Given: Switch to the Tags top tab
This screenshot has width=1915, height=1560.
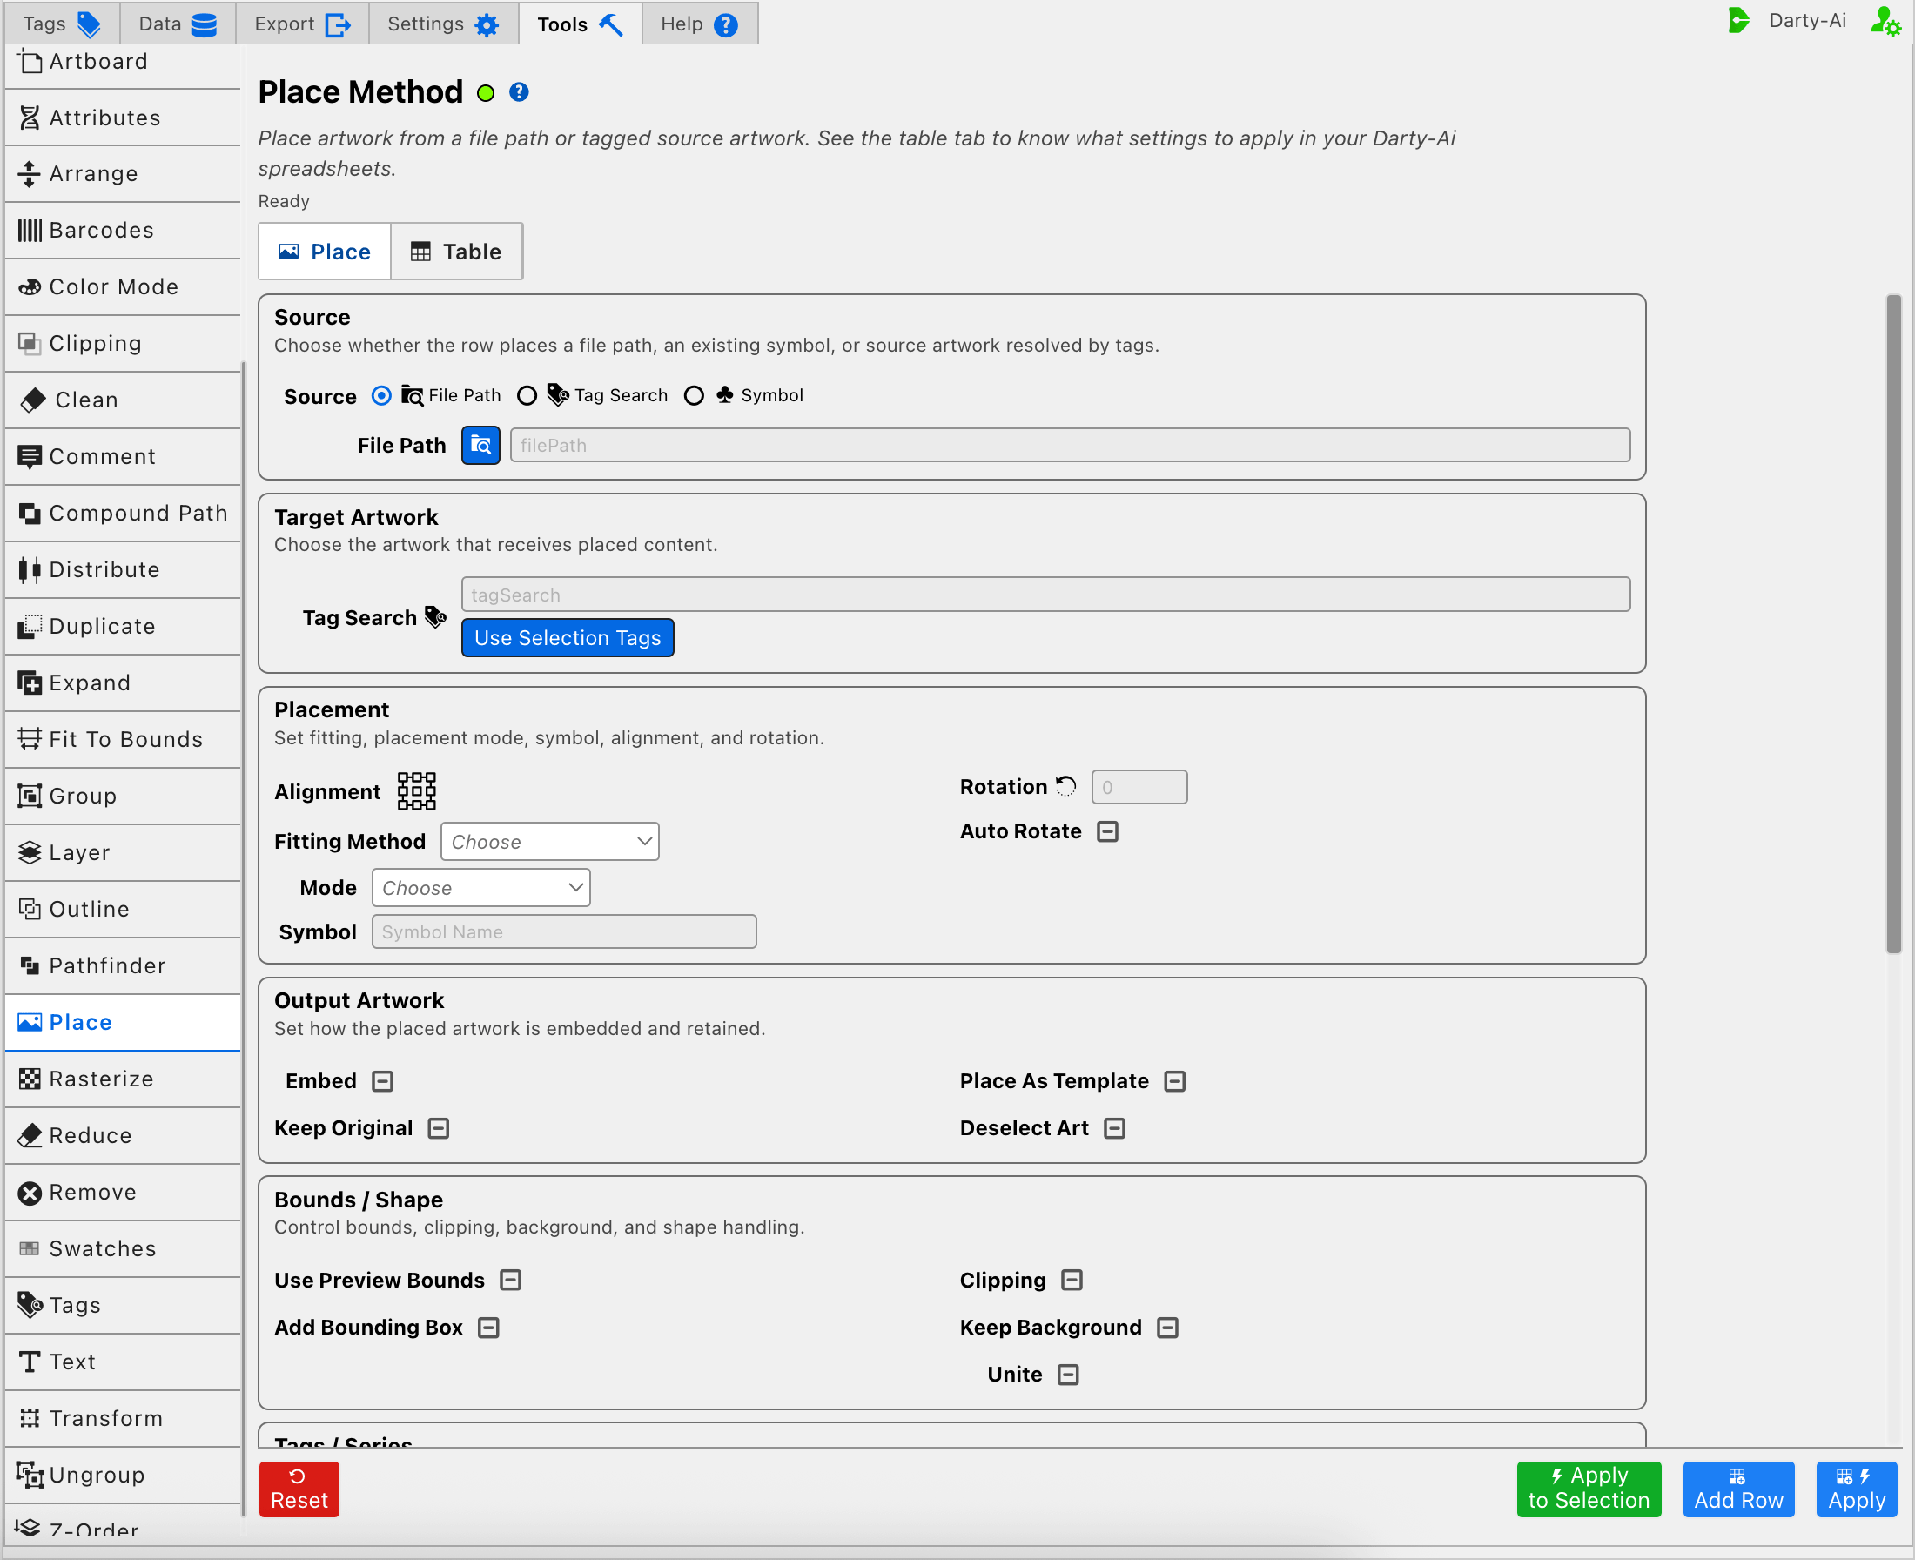Looking at the screenshot, I should coord(62,24).
